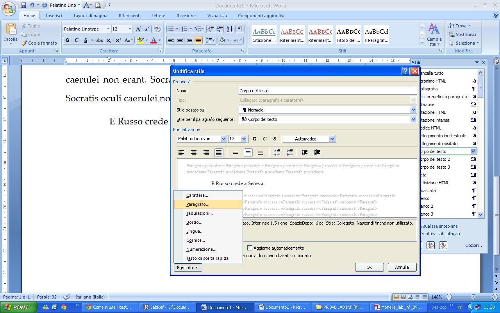This screenshot has height=313, width=500.
Task: Click subscript icon in ribbon
Action: [109, 40]
